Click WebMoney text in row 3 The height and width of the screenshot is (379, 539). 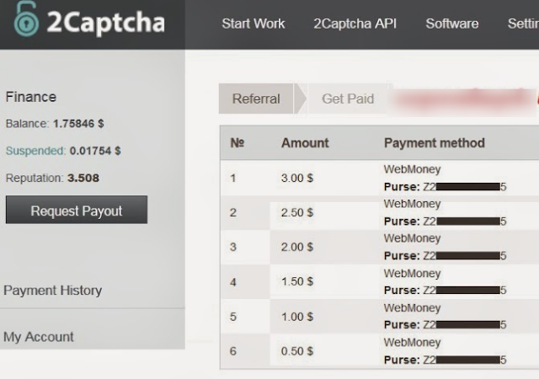[412, 238]
